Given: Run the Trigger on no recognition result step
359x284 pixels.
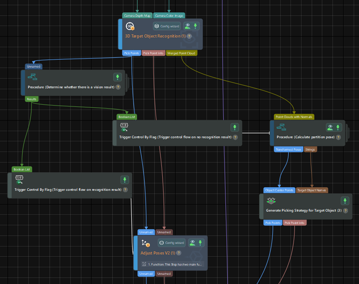Looking at the screenshot, I should (234, 127).
